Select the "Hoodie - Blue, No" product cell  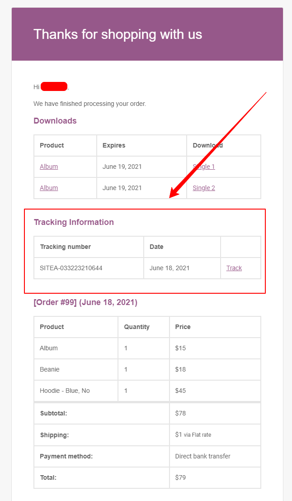[x=65, y=391]
